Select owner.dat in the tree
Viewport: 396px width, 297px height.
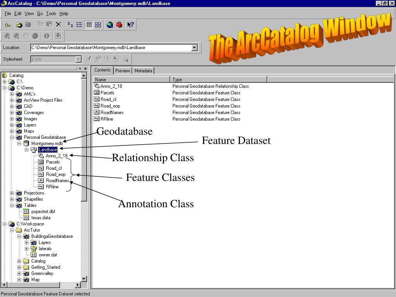click(x=48, y=255)
